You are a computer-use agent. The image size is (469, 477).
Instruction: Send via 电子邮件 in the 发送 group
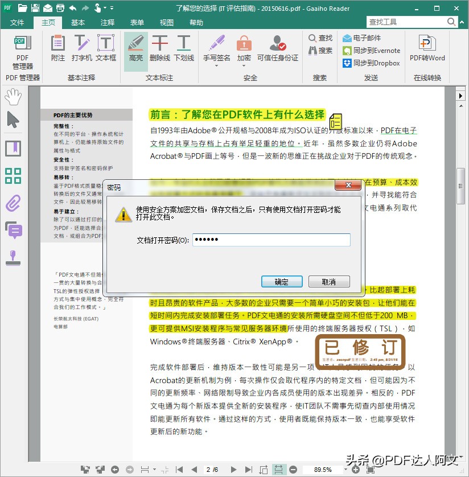click(361, 38)
